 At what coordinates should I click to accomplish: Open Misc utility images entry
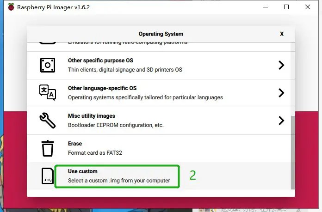pos(159,121)
